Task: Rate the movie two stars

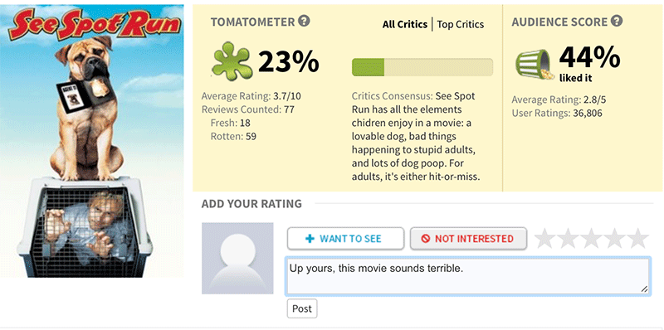Action: tap(569, 239)
